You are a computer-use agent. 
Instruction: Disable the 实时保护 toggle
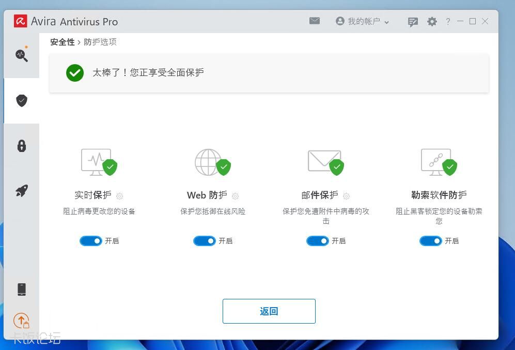point(91,241)
